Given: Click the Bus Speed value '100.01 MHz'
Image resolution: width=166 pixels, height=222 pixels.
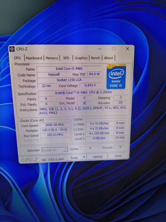Looking at the screenshot, I should [x=55, y=135].
